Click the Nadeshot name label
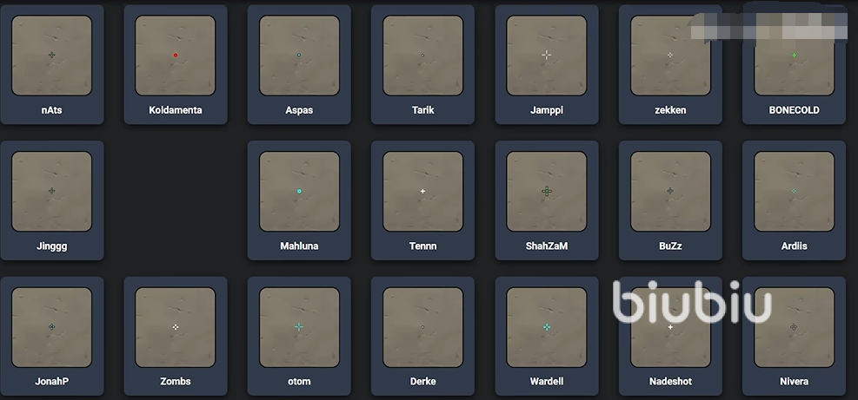This screenshot has width=858, height=400. pos(670,382)
